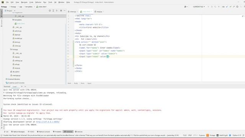
Task: Open the Git tool window
Action: point(6,132)
